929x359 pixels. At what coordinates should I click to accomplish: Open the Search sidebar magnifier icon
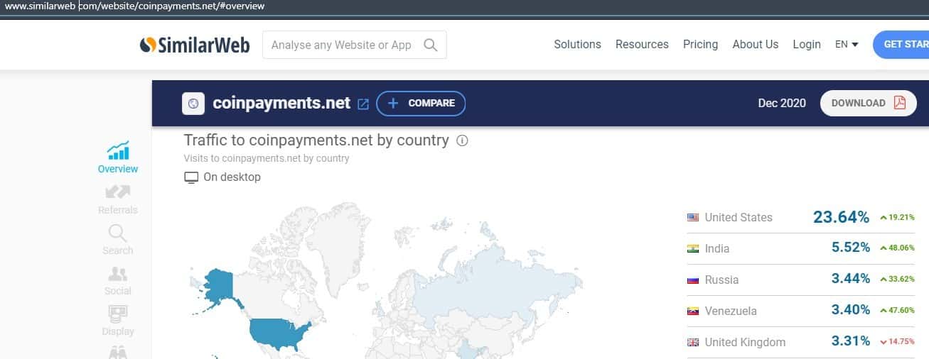coord(118,233)
